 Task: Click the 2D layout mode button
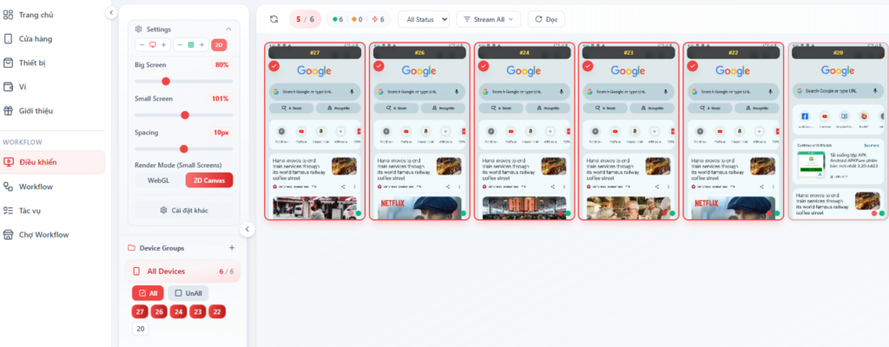click(220, 44)
